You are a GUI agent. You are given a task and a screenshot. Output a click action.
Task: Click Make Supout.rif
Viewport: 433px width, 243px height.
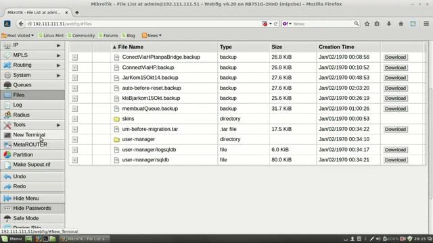[x=32, y=165]
